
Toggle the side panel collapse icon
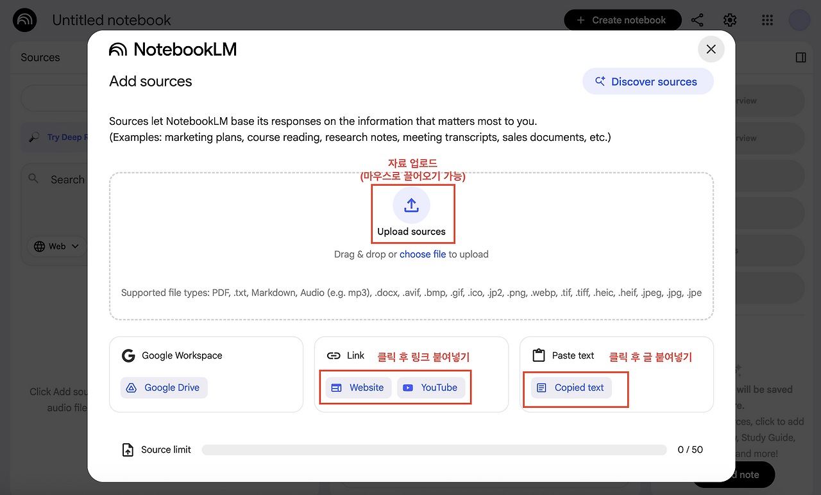[800, 58]
